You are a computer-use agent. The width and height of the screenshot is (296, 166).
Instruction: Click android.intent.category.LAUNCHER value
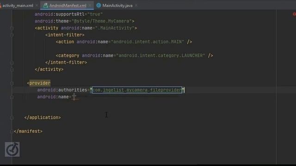point(160,55)
